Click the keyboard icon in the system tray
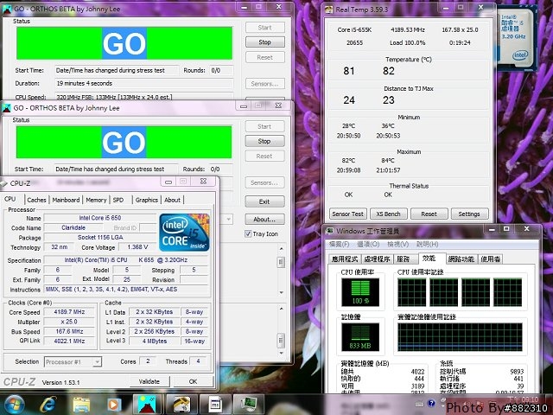The width and height of the screenshot is (553, 415). pyautogui.click(x=419, y=404)
